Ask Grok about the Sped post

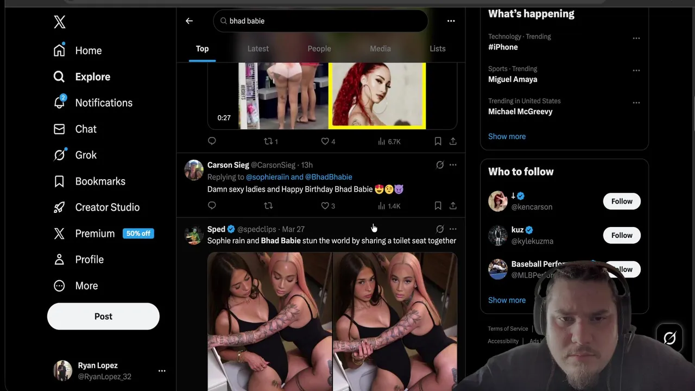tap(440, 229)
